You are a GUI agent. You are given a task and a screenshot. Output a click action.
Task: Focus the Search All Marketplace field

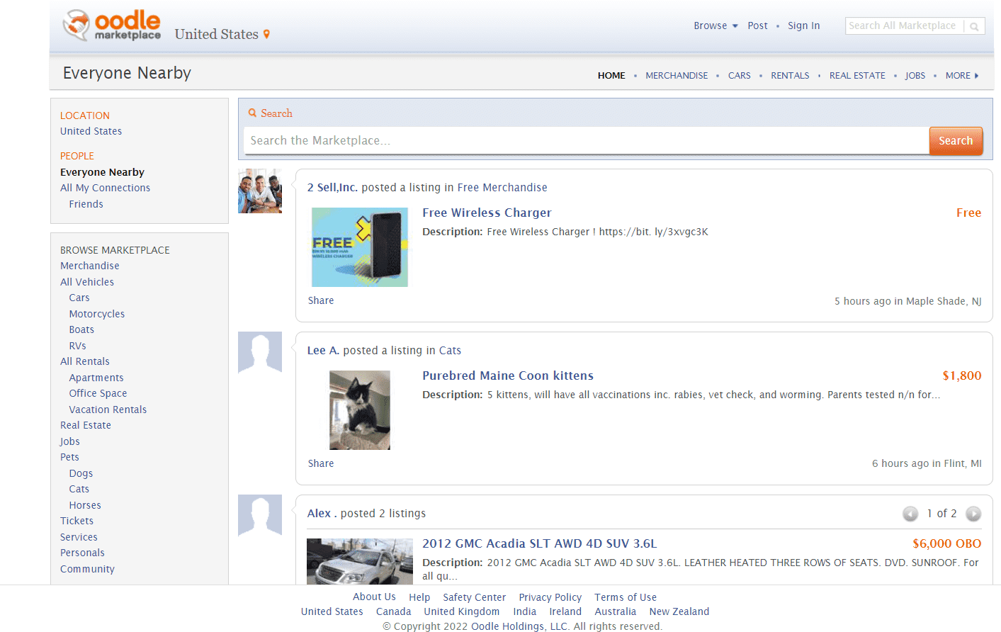pyautogui.click(x=904, y=26)
